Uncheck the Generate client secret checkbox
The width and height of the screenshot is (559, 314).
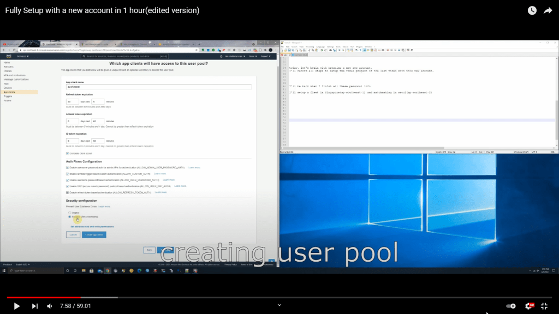(x=67, y=153)
